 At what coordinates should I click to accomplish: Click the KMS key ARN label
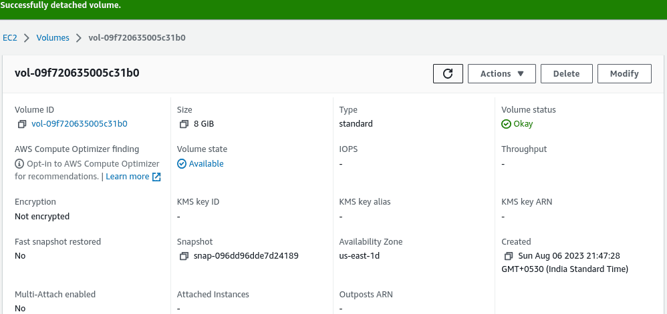pos(527,202)
